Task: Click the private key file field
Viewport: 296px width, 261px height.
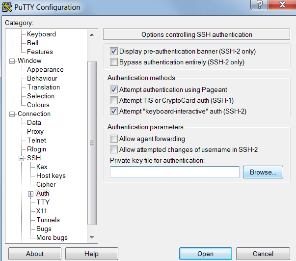Action: point(175,172)
